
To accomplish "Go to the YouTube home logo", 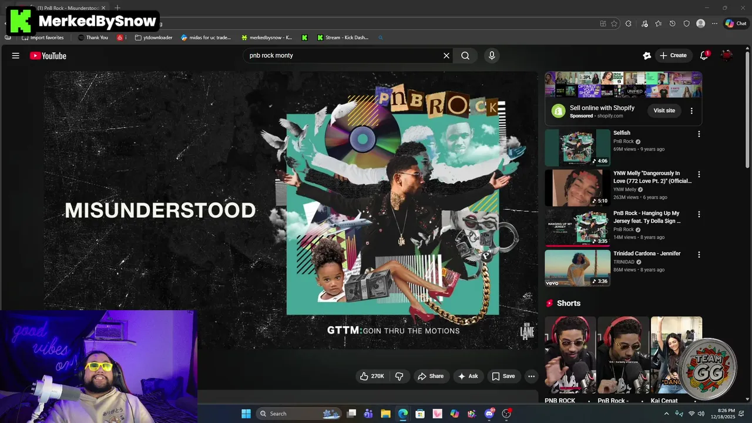I will coord(48,56).
